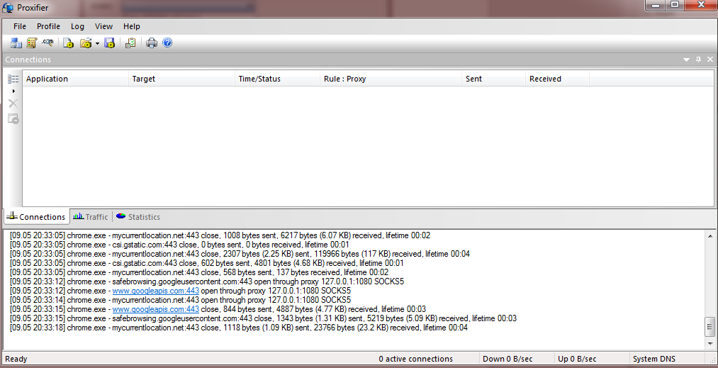Click the X close-connection icon in left strip
The width and height of the screenshot is (718, 368).
[x=13, y=104]
